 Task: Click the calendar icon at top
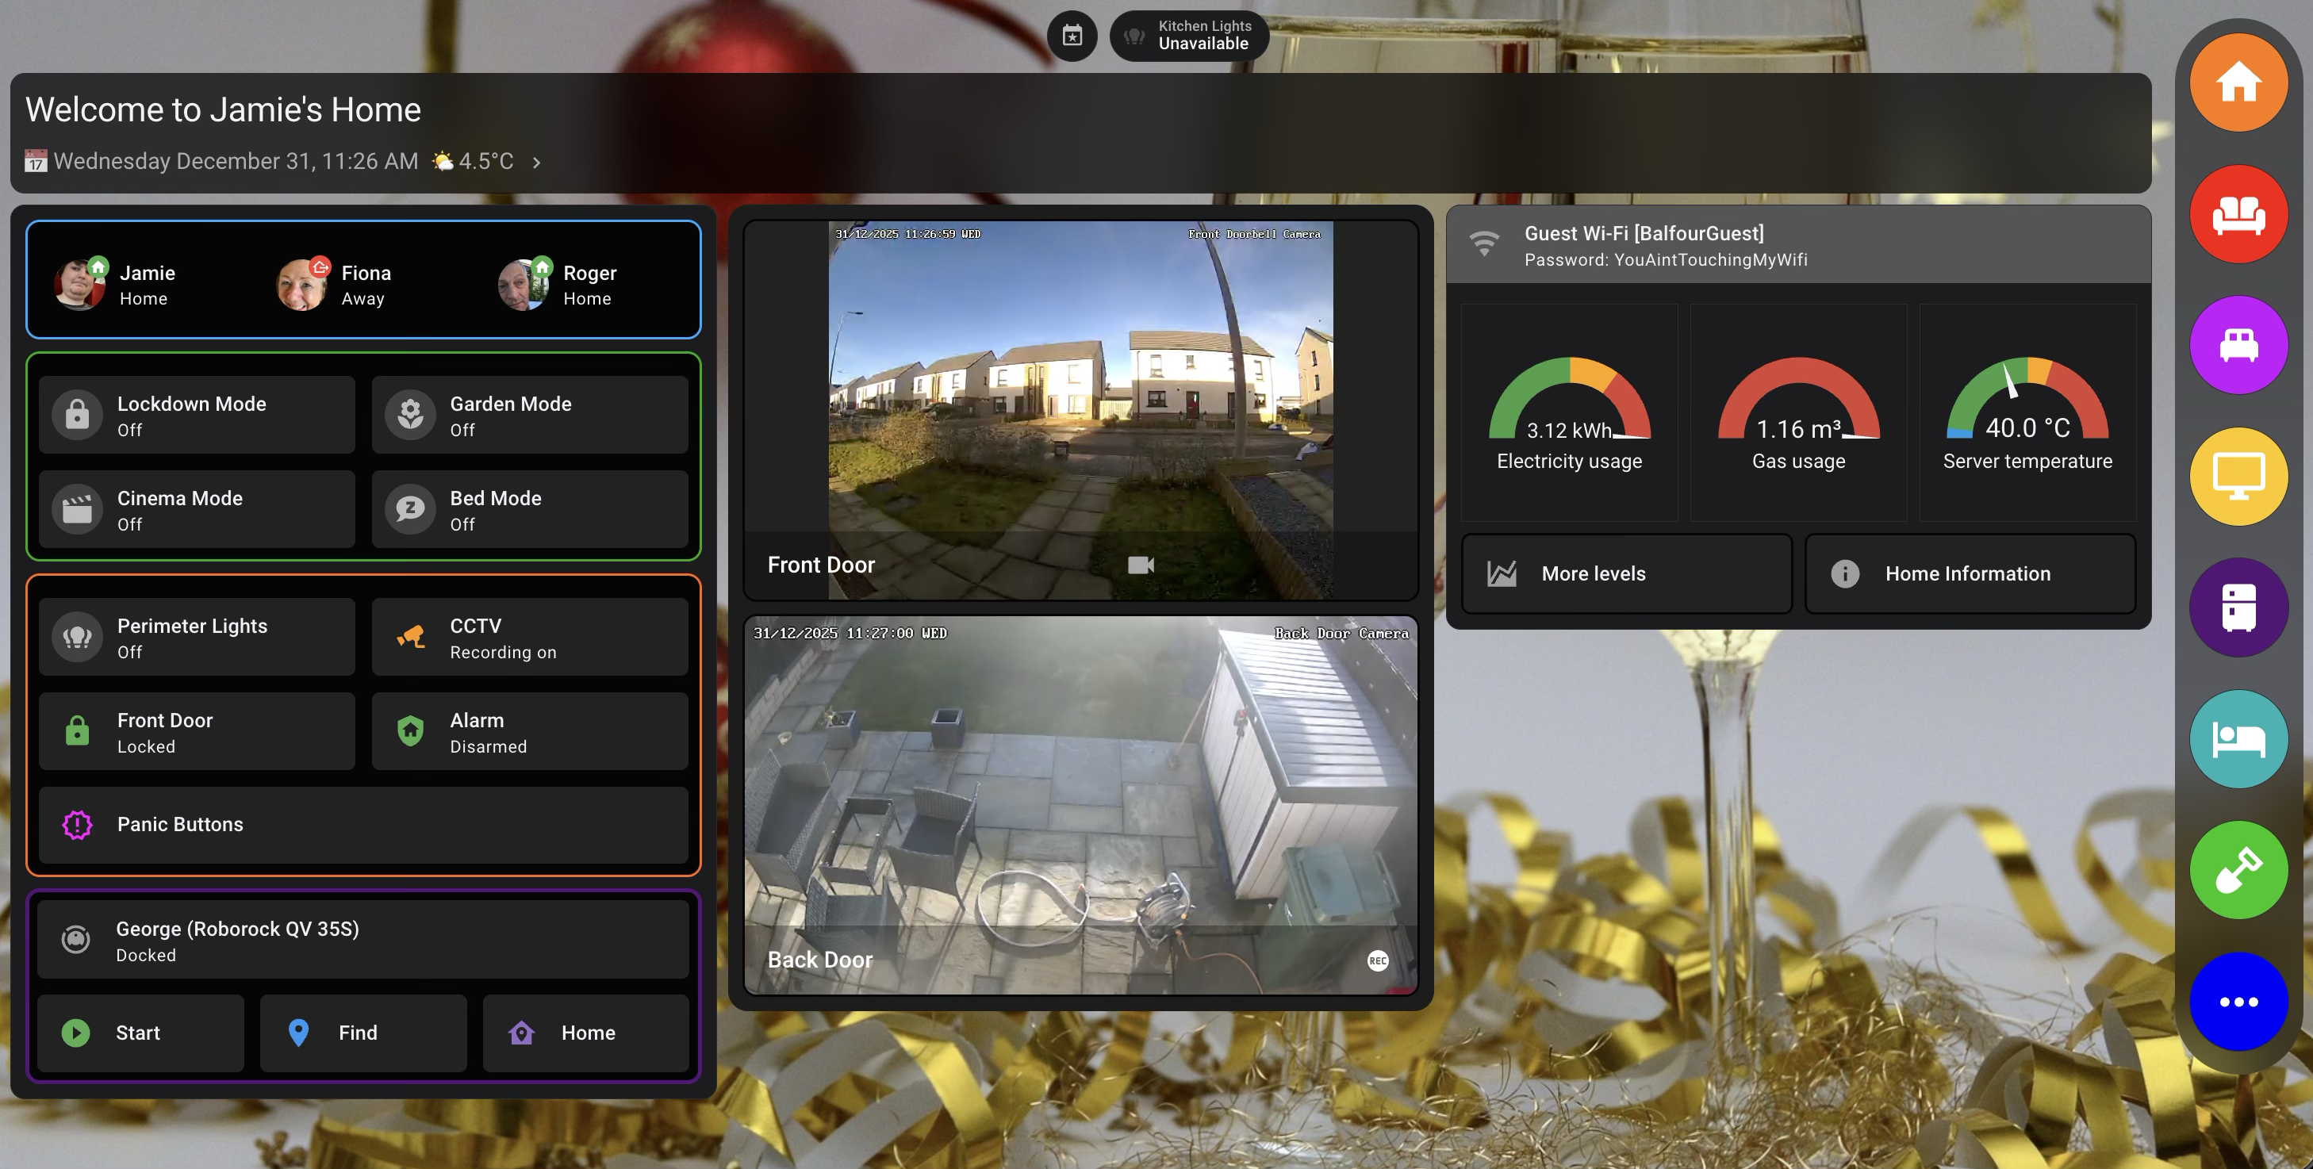(x=1072, y=36)
